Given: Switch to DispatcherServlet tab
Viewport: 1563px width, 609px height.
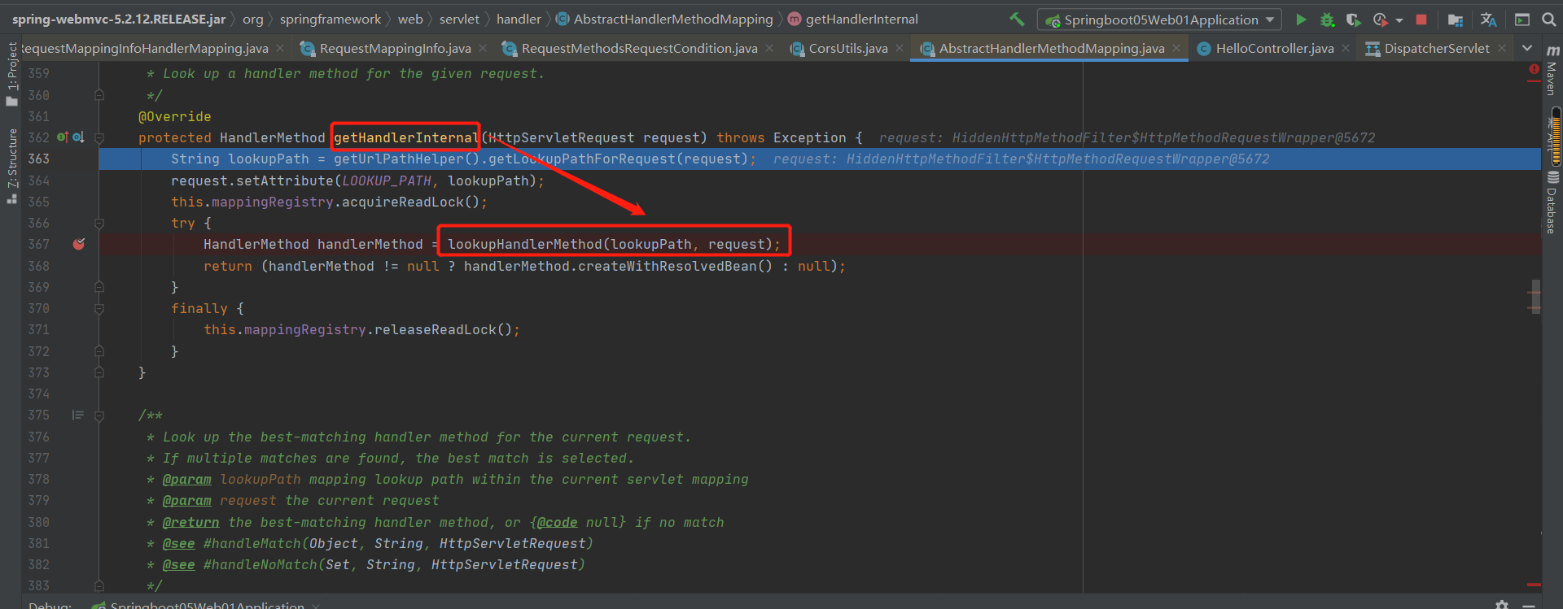Looking at the screenshot, I should (x=1436, y=49).
